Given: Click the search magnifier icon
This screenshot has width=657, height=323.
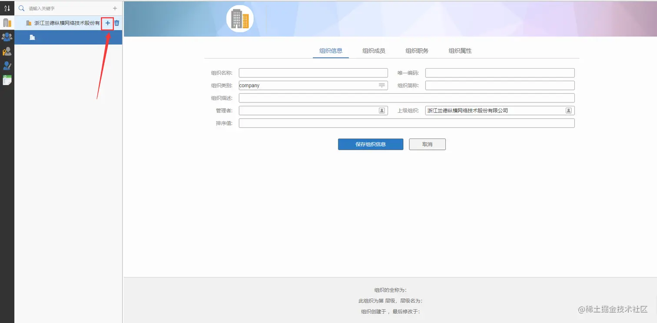Looking at the screenshot, I should [21, 8].
